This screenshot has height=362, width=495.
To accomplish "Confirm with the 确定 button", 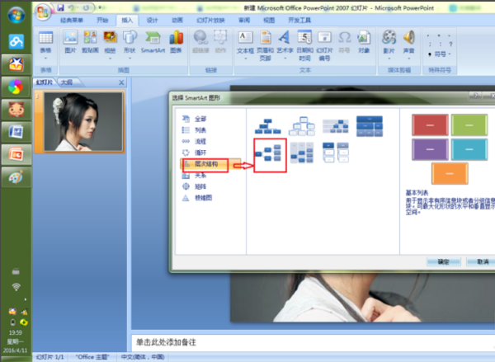I will (443, 261).
